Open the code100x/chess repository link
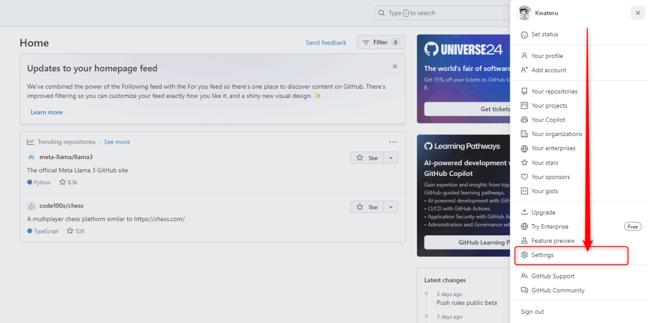Viewport: 650px width, 323px height. 61,206
